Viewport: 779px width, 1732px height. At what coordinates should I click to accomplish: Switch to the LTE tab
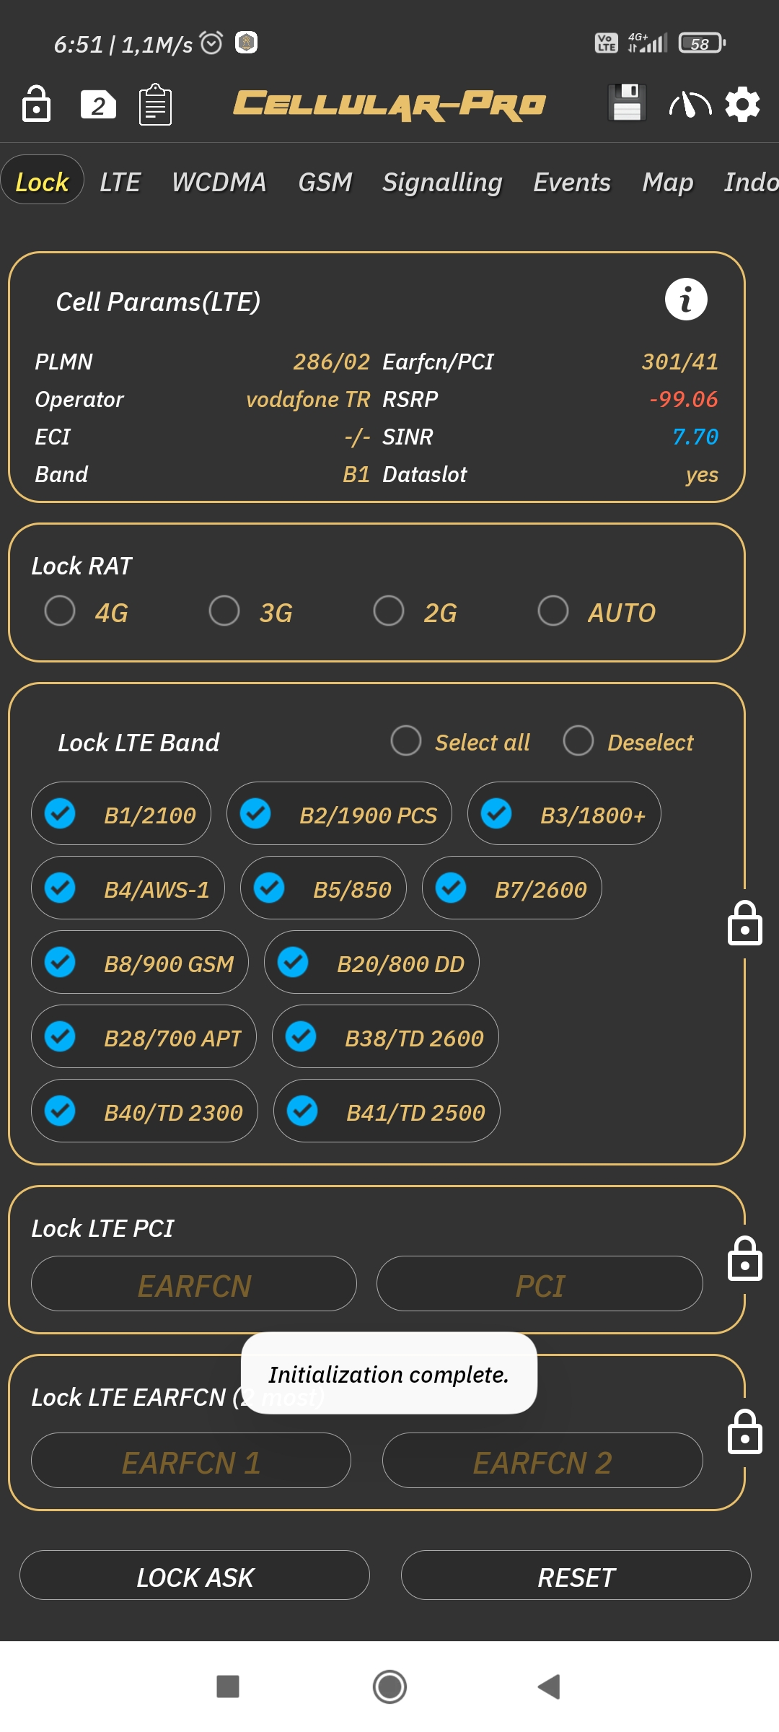point(120,182)
